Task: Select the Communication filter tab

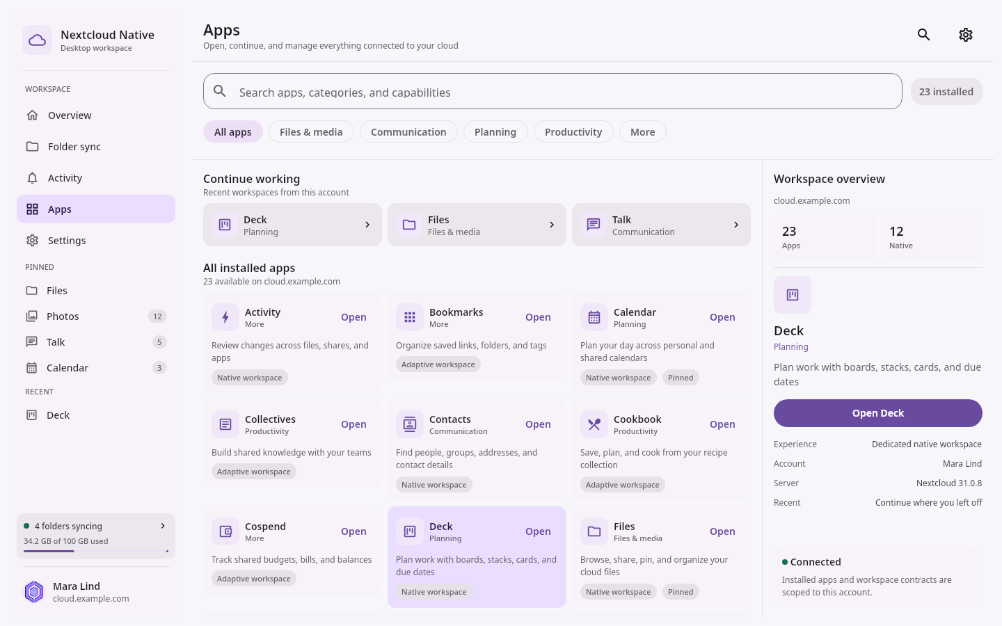Action: [408, 132]
